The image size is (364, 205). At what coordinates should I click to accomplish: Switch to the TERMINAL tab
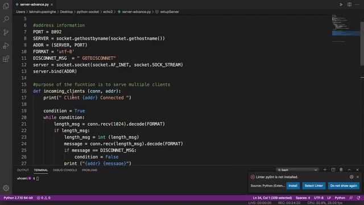point(41,170)
